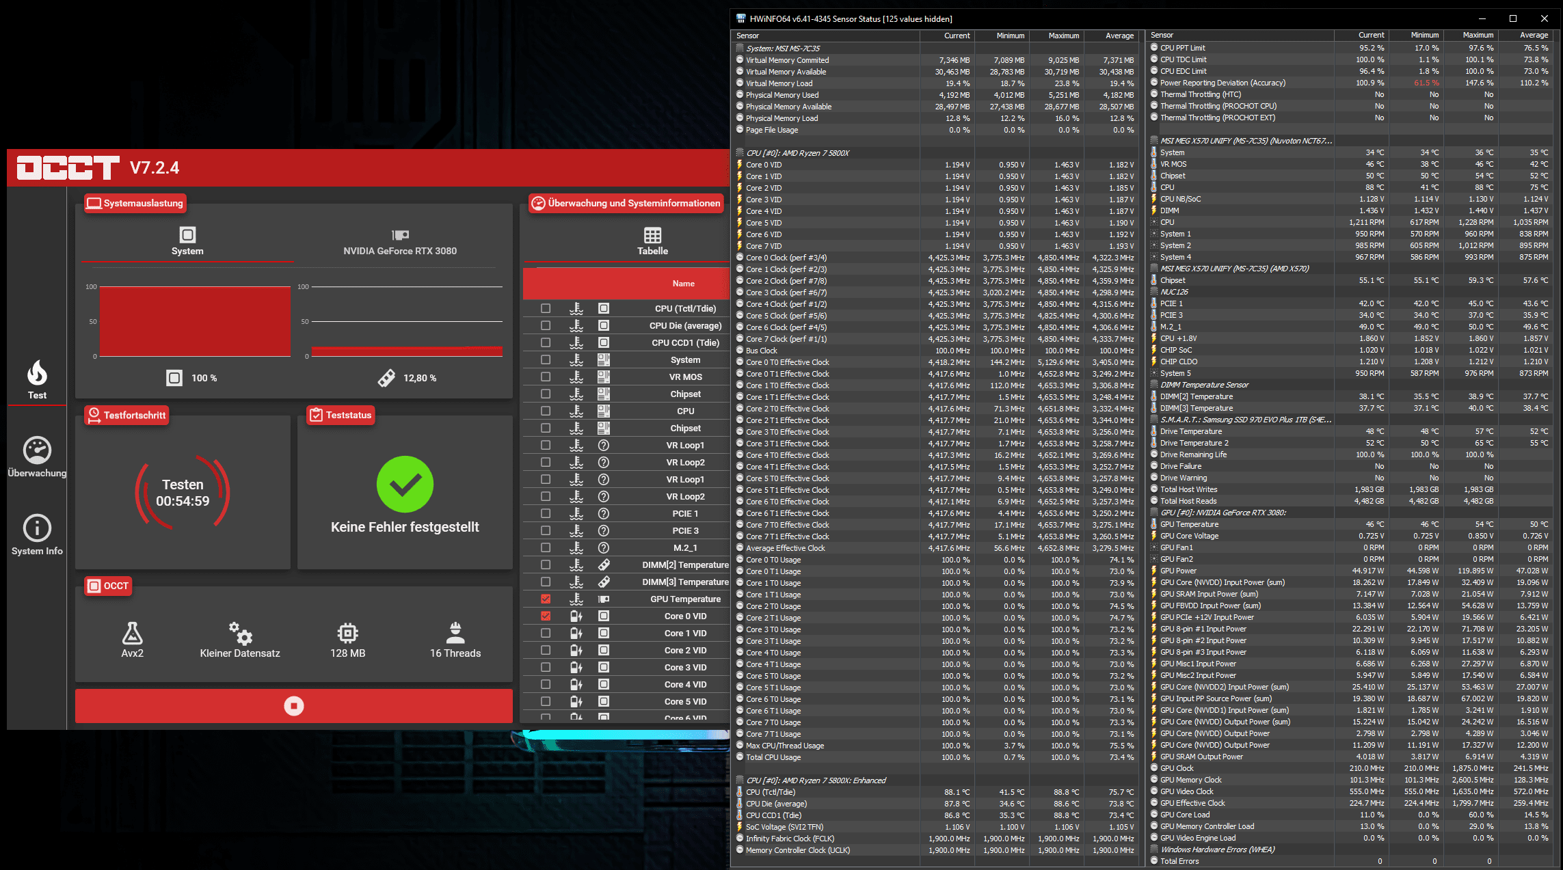Click the CPU usage 100 % icon
The width and height of the screenshot is (1563, 870).
[174, 378]
